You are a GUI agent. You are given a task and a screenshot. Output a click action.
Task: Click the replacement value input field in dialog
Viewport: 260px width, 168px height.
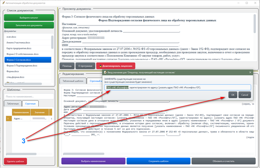tap(178, 87)
